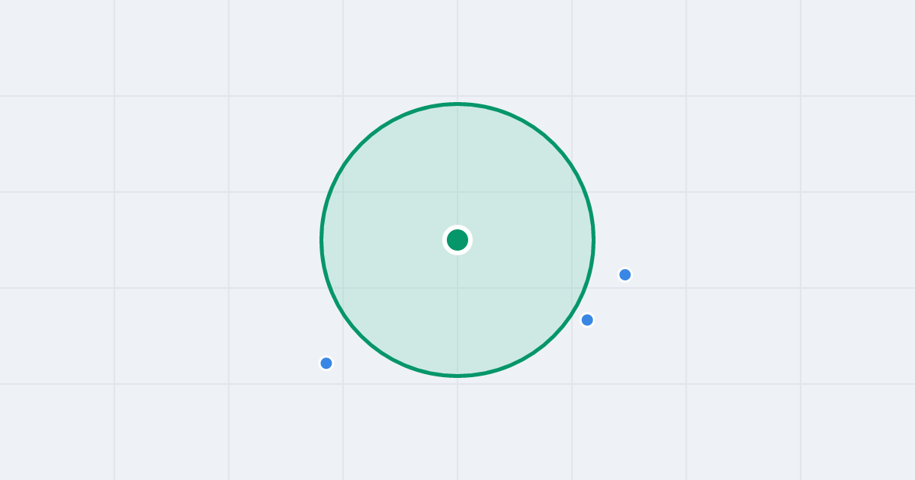This screenshot has width=915, height=480.
Task: Click the green center dot of the circle
Action: 457,240
